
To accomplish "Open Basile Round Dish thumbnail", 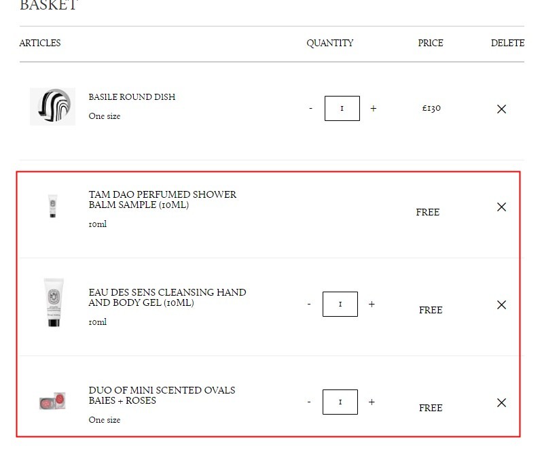I will (x=52, y=107).
